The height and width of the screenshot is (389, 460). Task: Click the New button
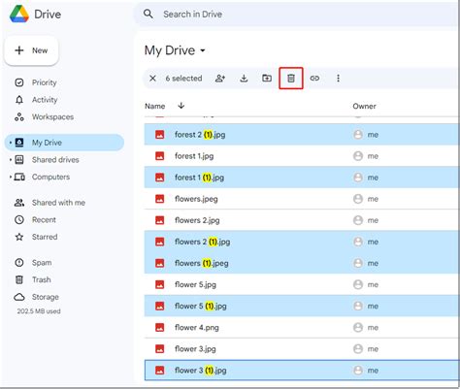pyautogui.click(x=31, y=50)
